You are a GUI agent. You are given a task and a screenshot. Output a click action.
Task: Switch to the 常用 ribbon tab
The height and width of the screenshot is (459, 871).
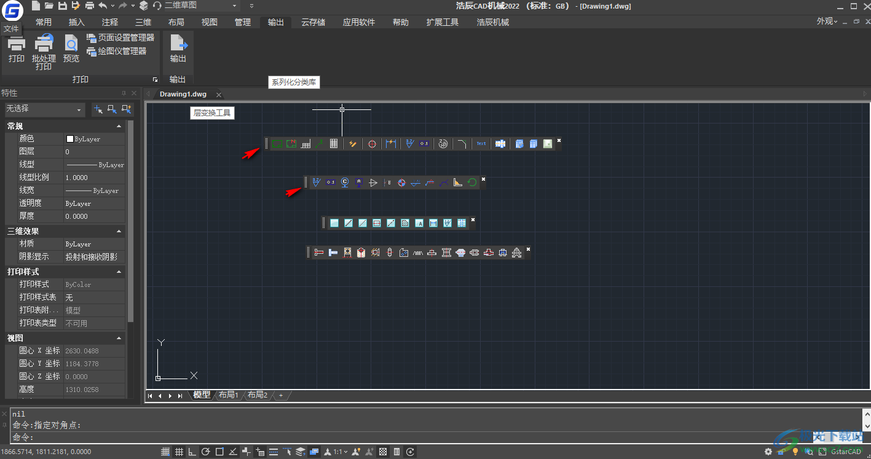pyautogui.click(x=44, y=22)
